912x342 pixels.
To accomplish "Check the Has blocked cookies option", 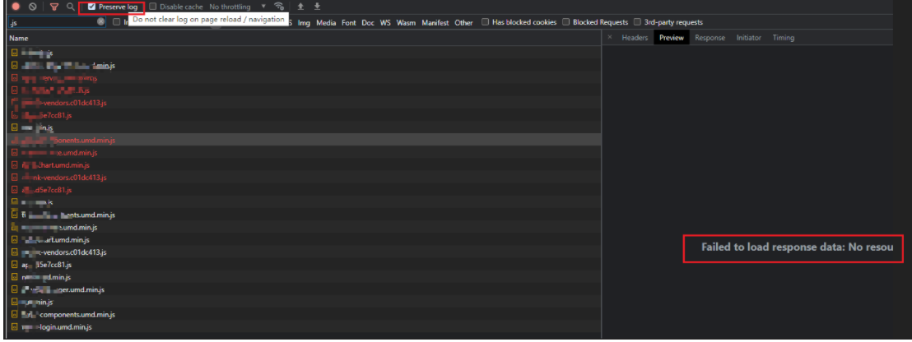I will click(485, 22).
